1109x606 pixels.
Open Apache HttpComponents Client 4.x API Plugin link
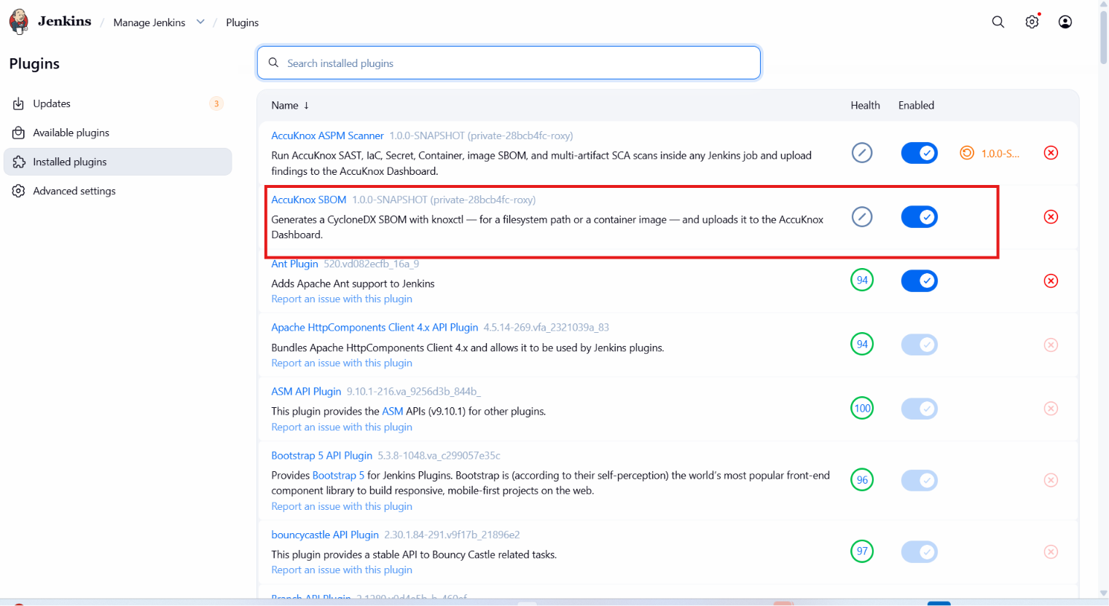click(375, 328)
